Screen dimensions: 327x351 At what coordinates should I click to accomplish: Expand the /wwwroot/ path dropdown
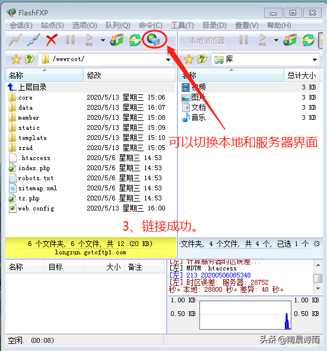(168, 59)
